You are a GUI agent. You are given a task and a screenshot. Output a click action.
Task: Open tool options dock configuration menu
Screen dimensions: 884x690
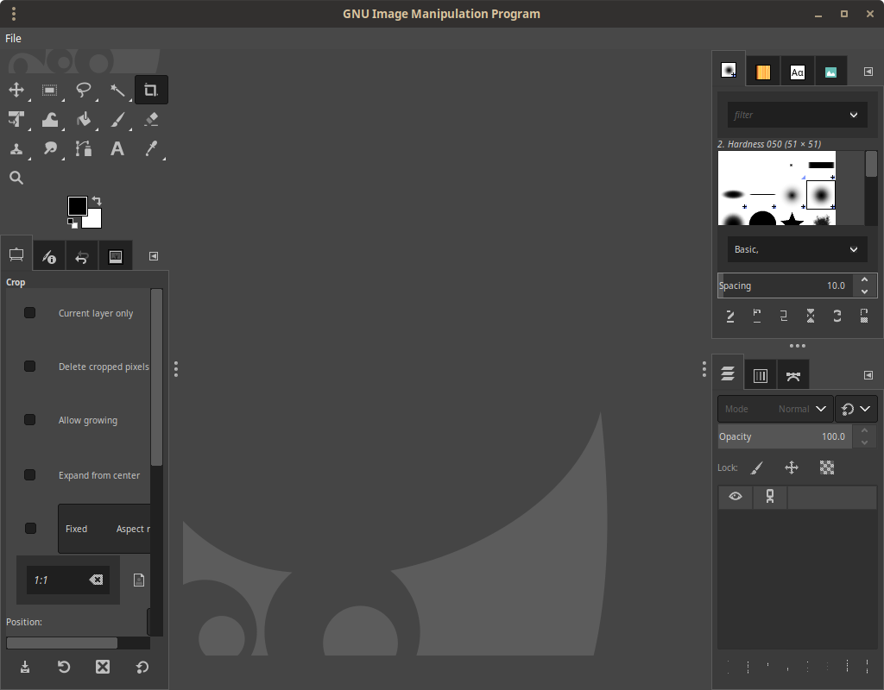pyautogui.click(x=154, y=256)
